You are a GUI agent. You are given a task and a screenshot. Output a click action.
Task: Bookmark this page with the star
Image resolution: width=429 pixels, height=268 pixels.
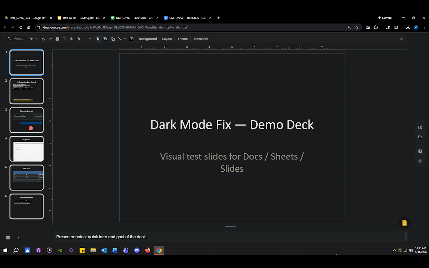point(357,27)
